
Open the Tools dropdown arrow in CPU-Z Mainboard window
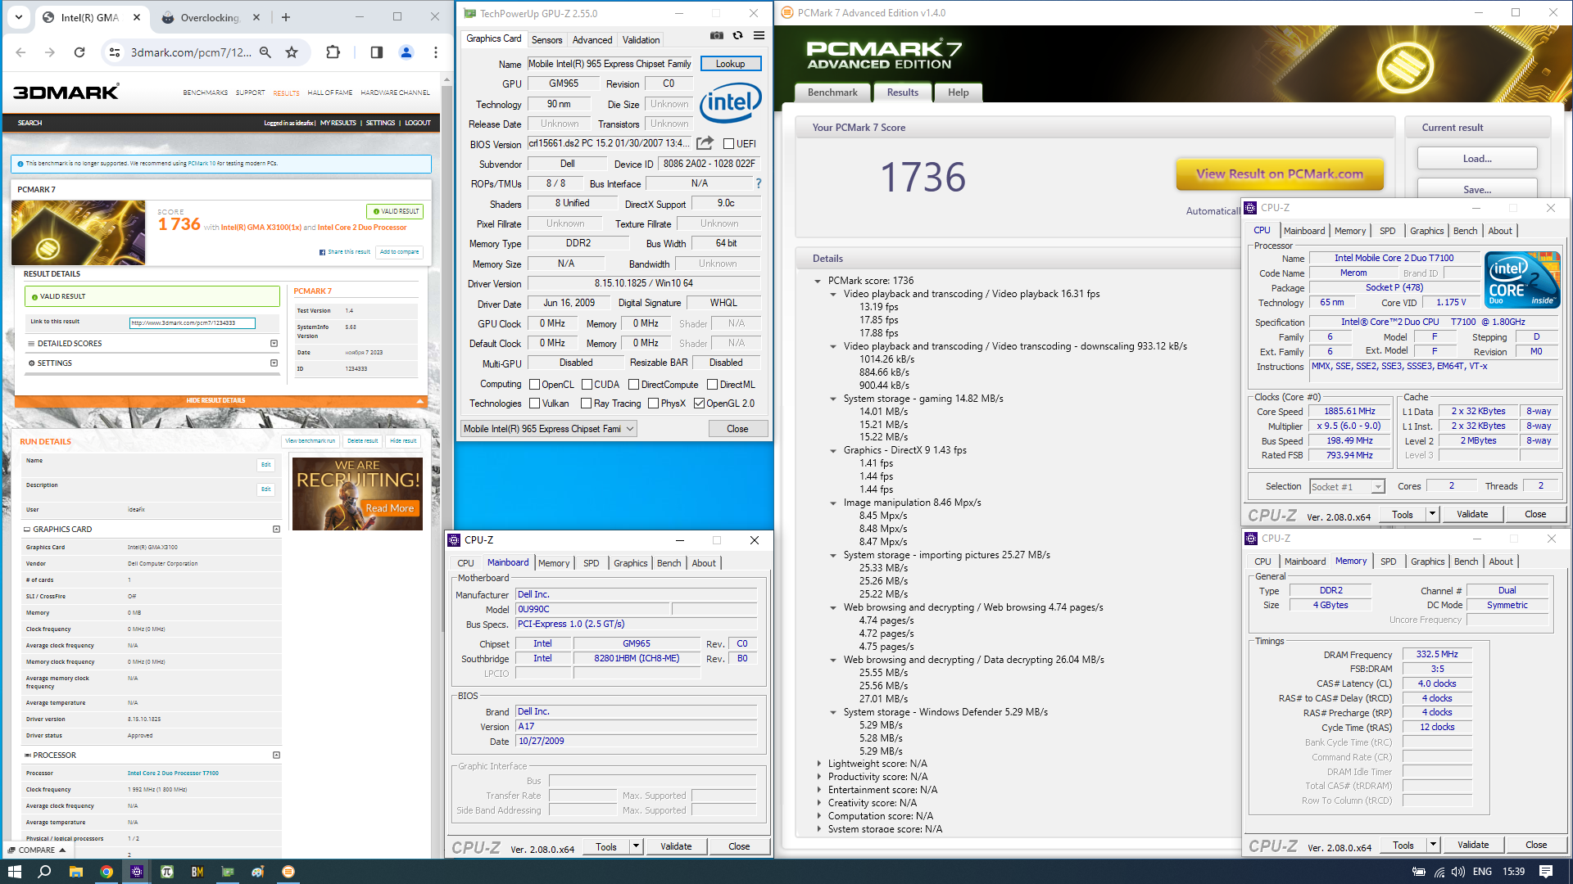(636, 846)
